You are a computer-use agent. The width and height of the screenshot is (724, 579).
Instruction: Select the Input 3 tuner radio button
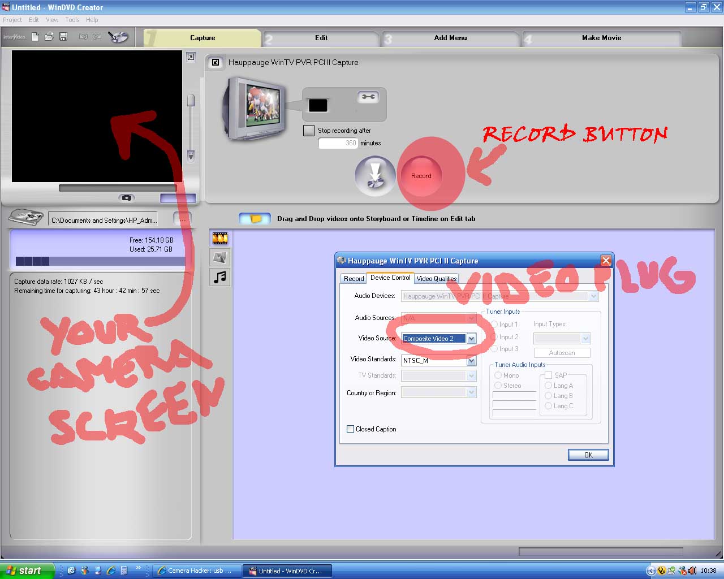[494, 349]
